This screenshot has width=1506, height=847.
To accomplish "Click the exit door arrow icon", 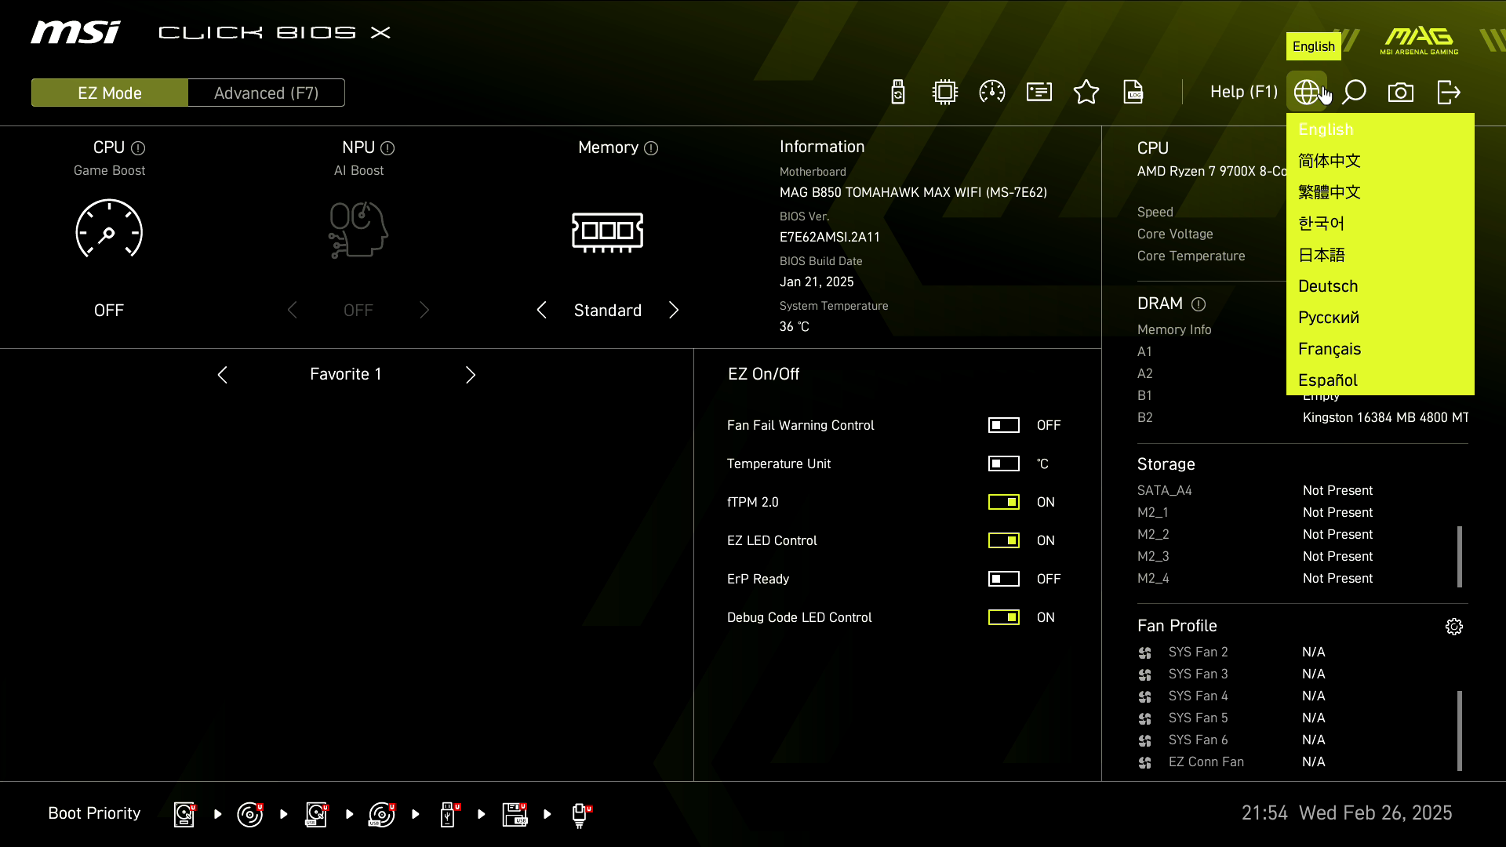I will click(1448, 93).
